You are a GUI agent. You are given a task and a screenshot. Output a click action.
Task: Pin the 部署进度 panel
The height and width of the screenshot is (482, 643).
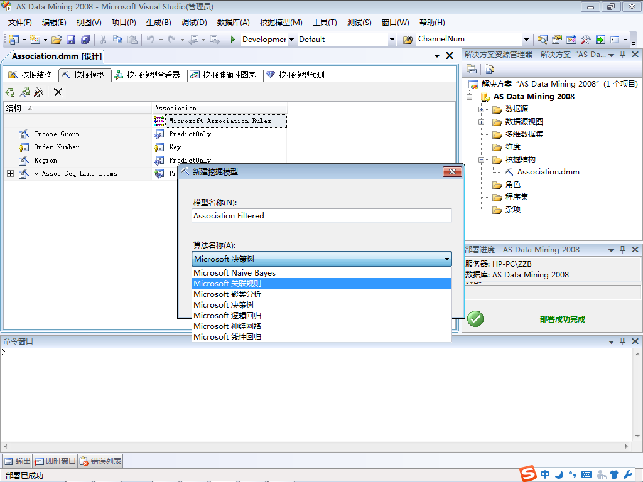tap(622, 249)
